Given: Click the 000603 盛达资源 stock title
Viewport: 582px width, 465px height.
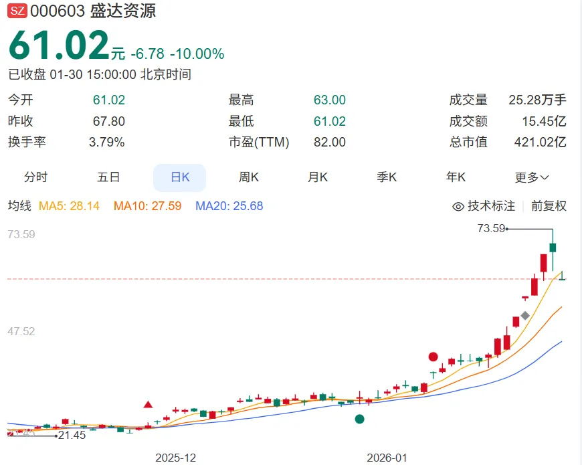Looking at the screenshot, I should [93, 11].
